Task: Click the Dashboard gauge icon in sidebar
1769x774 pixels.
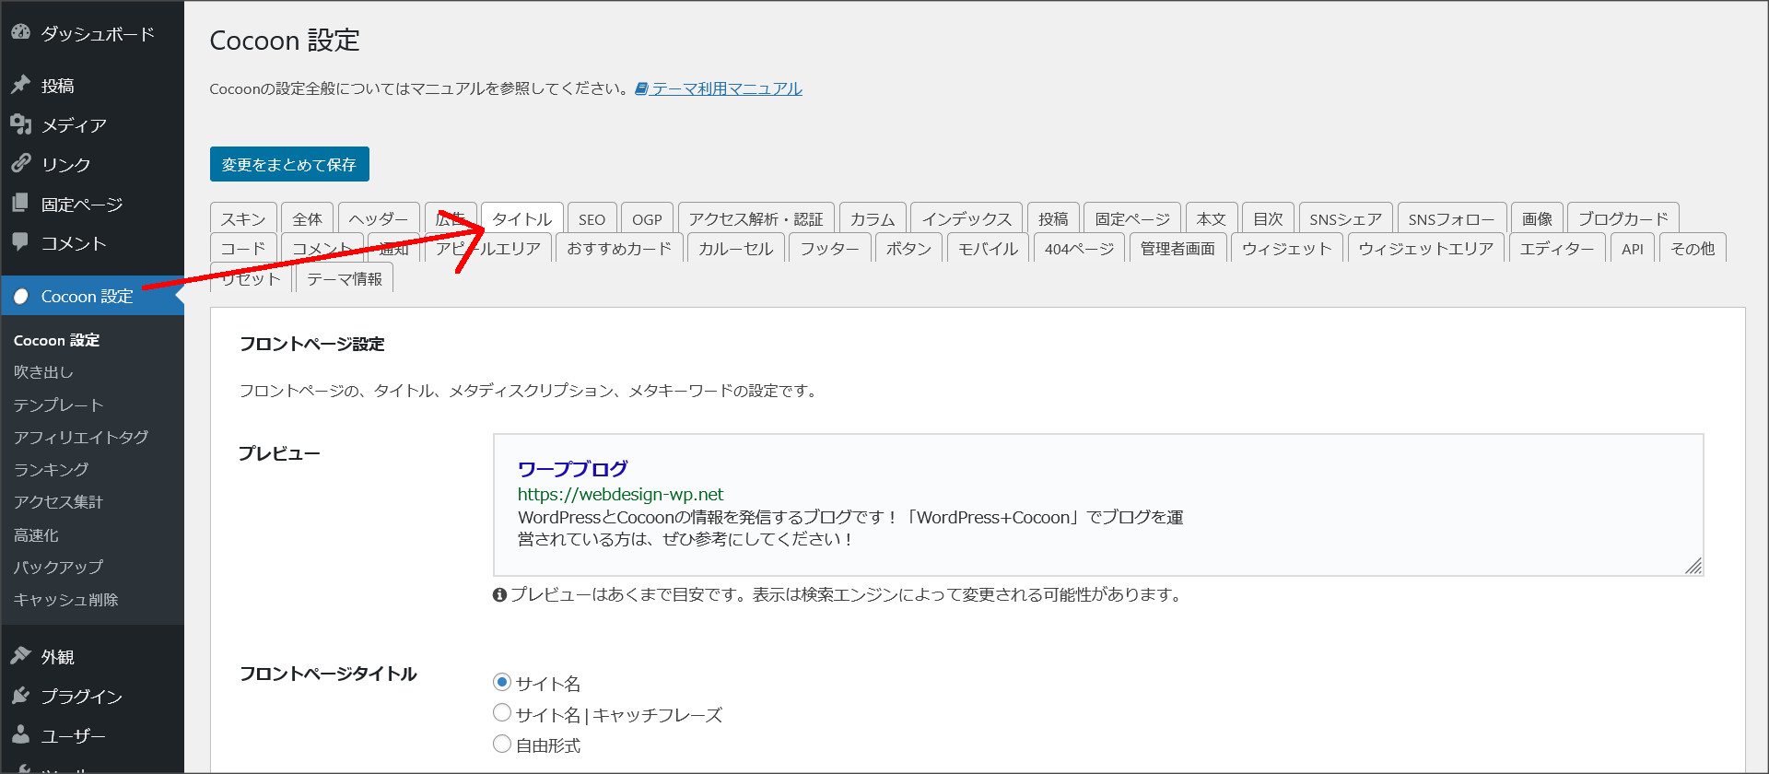Action: [20, 32]
